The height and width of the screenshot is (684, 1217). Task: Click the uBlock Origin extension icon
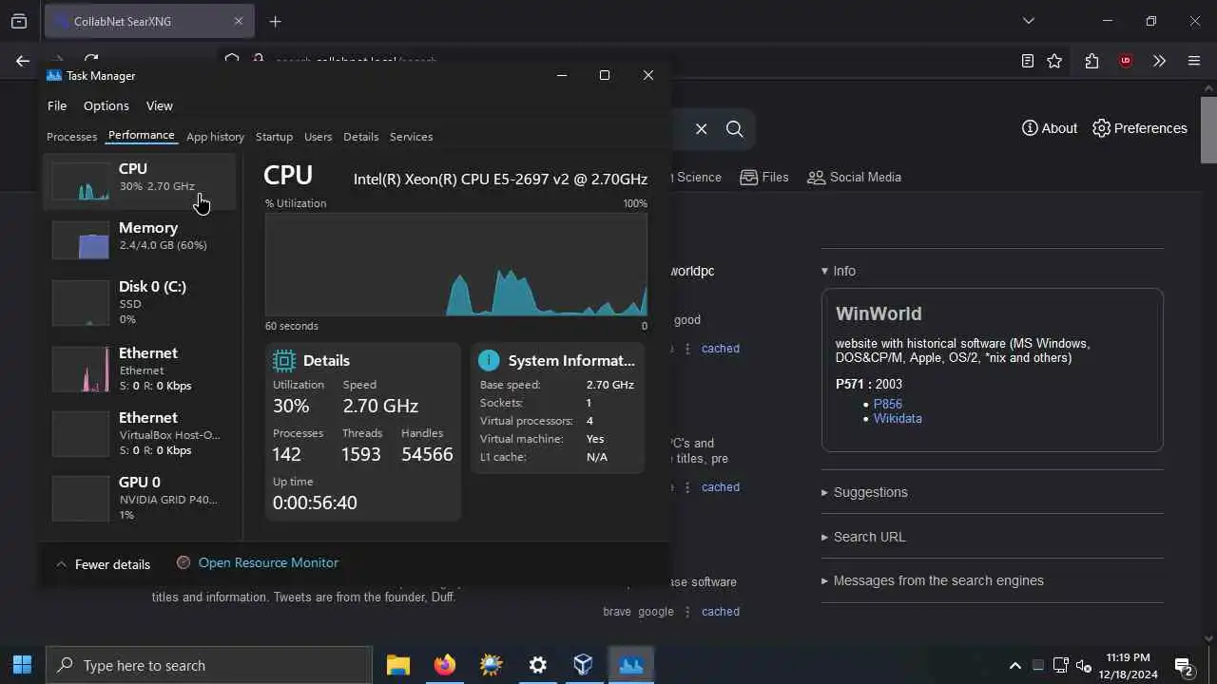[1126, 61]
